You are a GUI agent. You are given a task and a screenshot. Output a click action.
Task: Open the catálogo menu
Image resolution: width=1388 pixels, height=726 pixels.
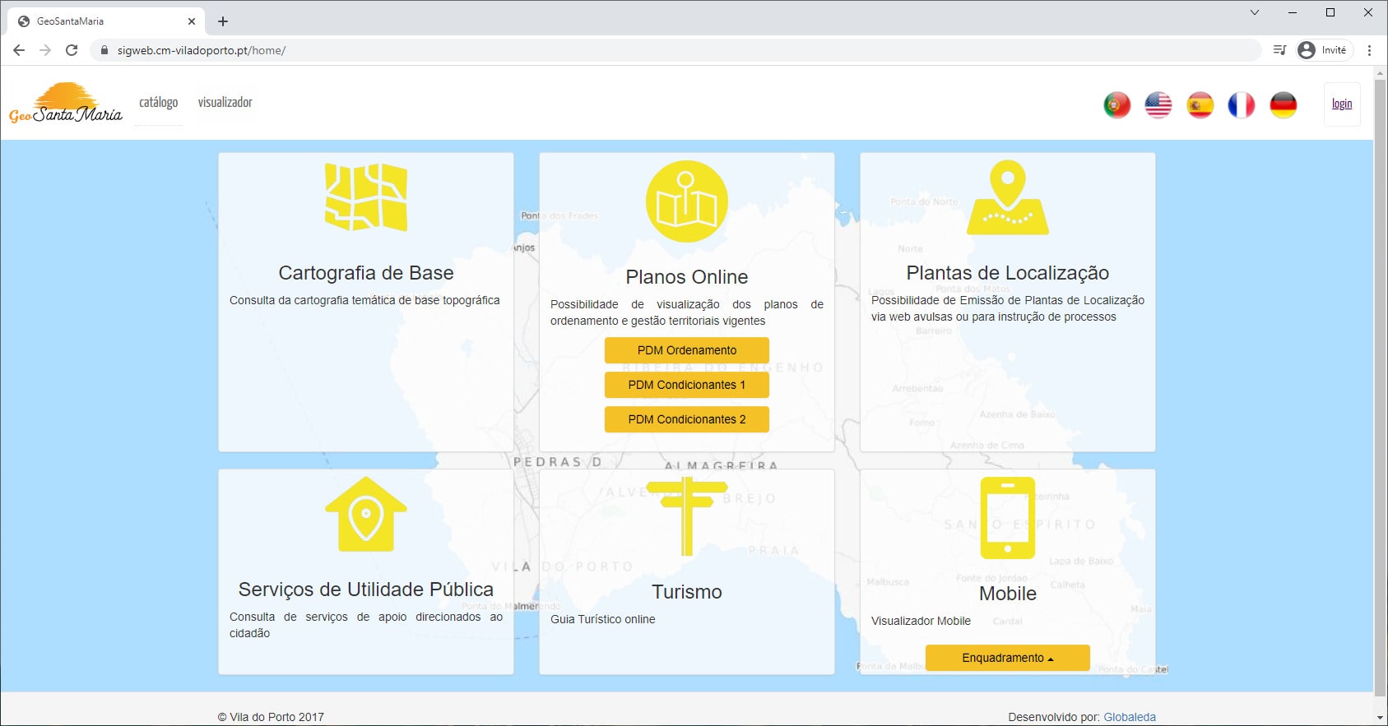click(159, 102)
